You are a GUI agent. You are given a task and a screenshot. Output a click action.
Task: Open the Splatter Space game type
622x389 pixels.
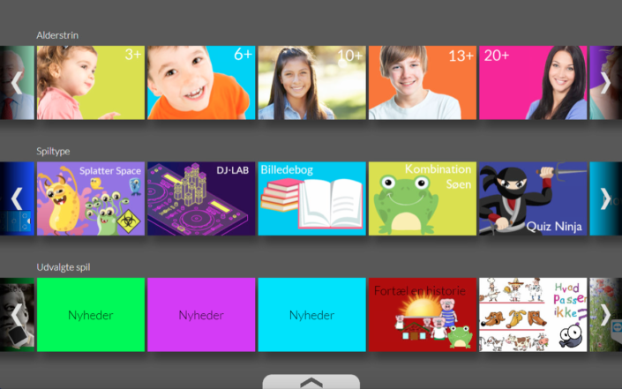pyautogui.click(x=91, y=198)
